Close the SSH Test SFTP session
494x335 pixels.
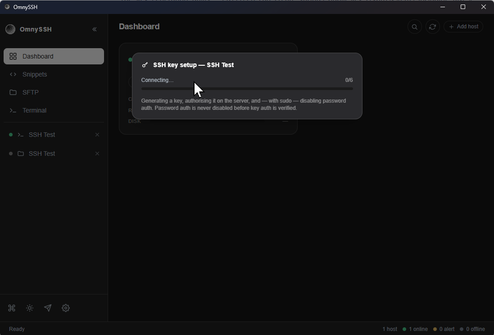tap(97, 154)
